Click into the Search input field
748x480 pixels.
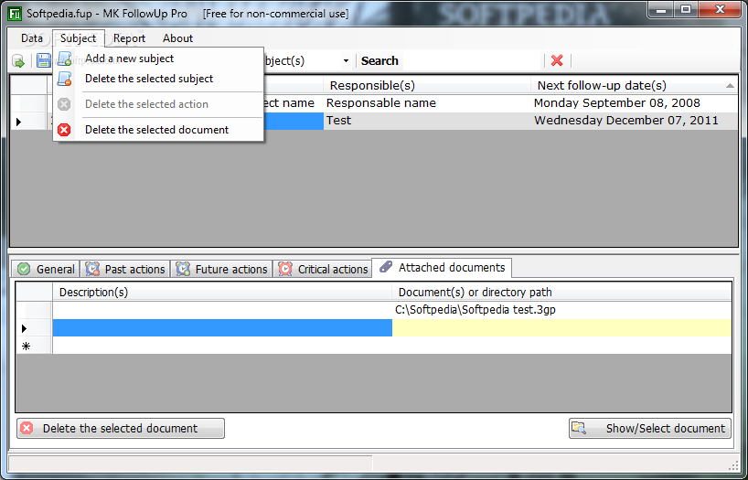click(x=472, y=61)
